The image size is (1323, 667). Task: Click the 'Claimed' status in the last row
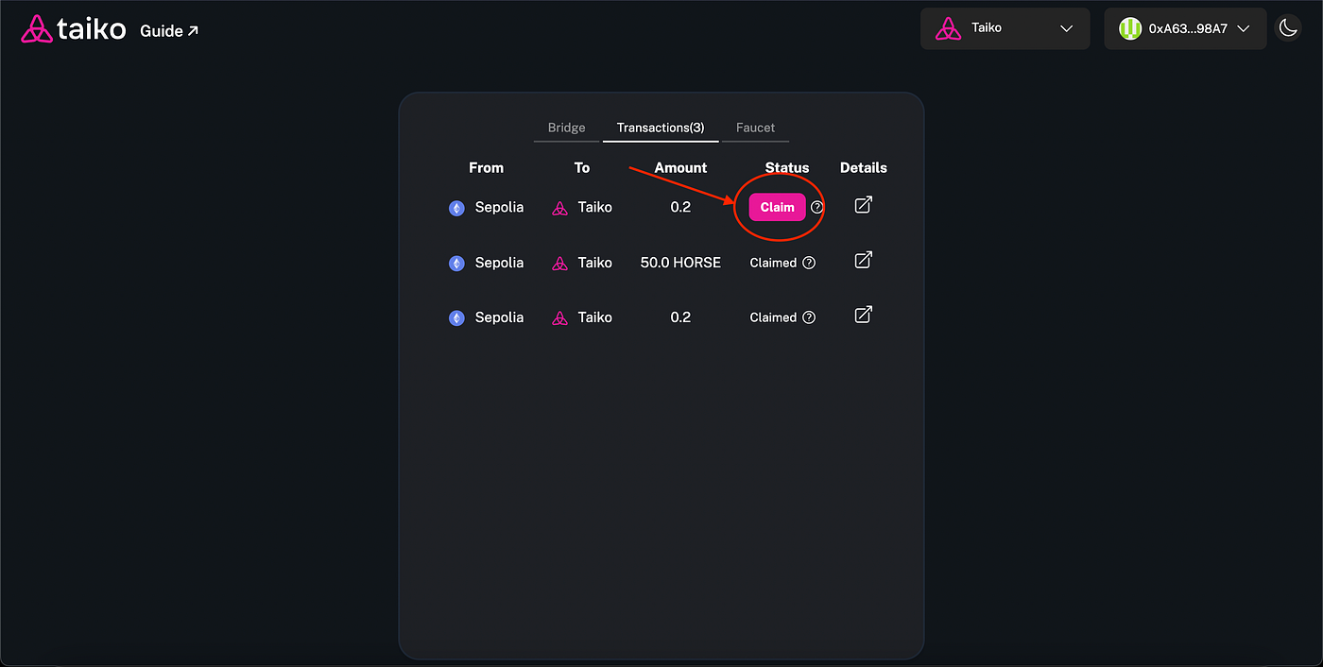(x=773, y=317)
